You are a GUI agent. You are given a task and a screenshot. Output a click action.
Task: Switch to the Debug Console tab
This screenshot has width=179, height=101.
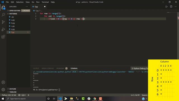48,68
